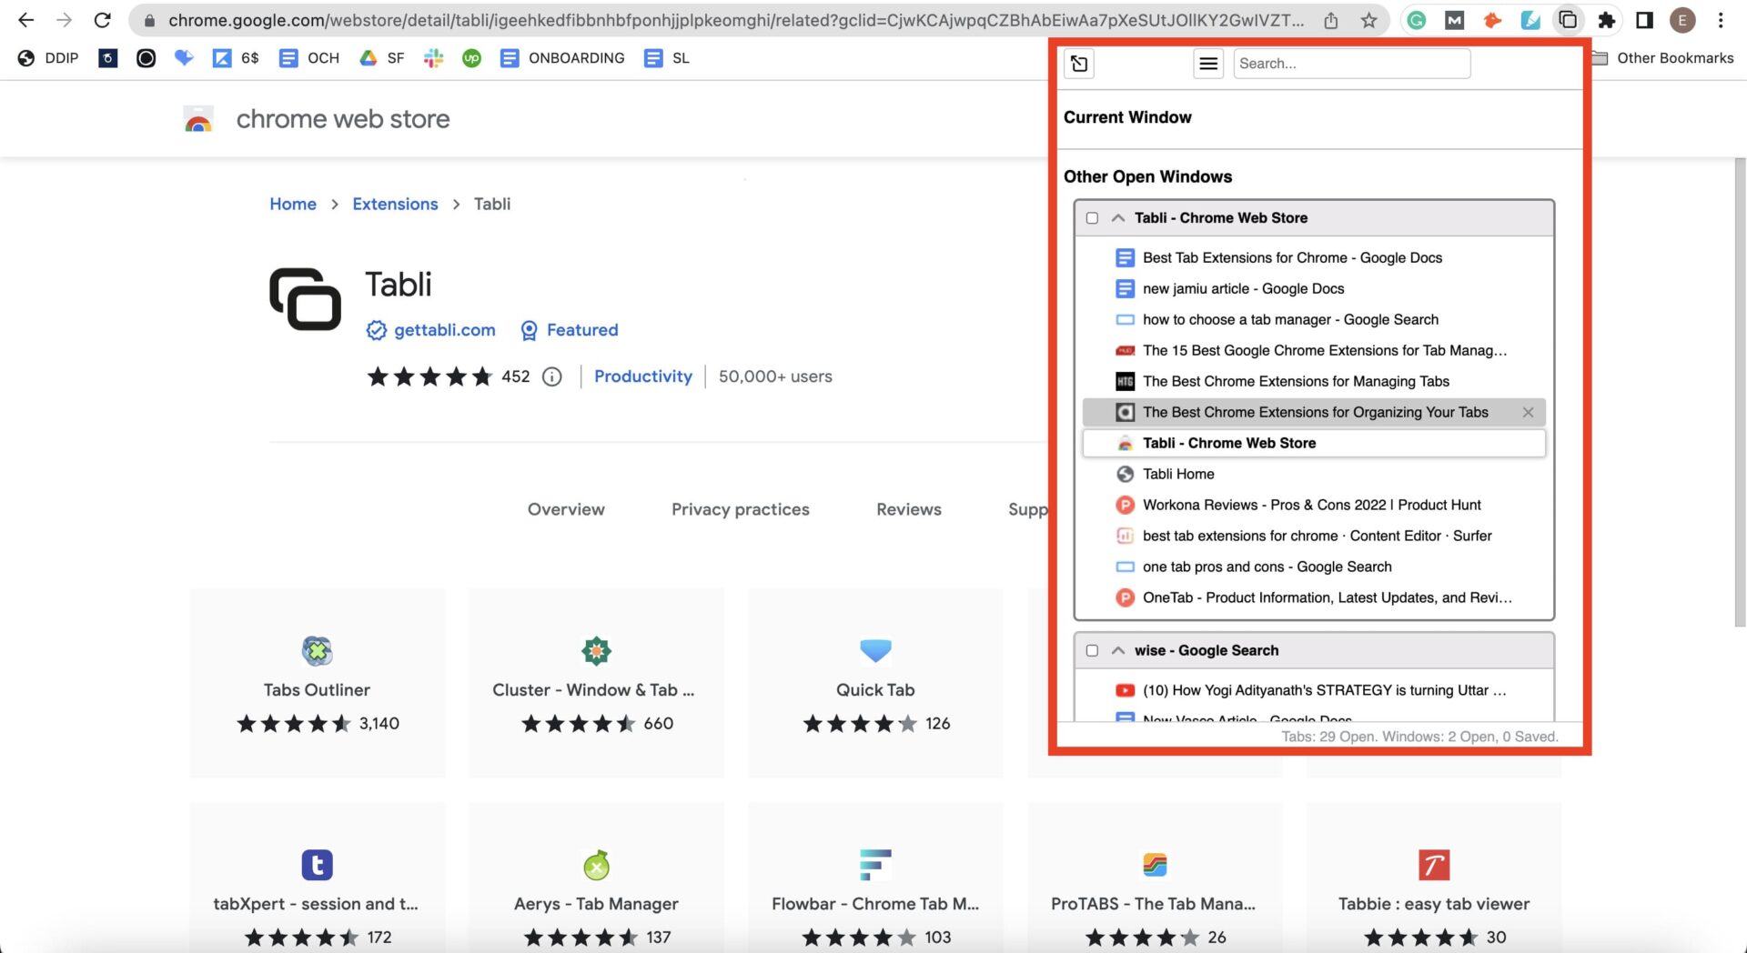
Task: Click the browser address bar URL
Action: click(735, 20)
